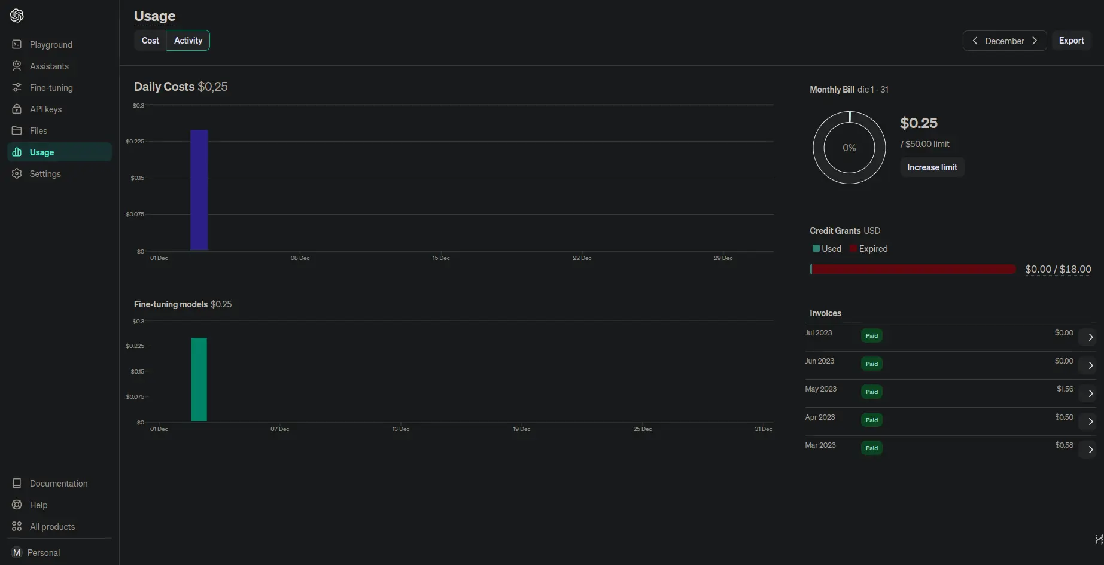This screenshot has height=565, width=1104.
Task: Click Paid badge for Mar 2023
Action: 872,448
